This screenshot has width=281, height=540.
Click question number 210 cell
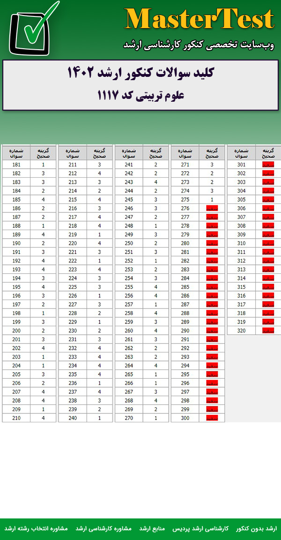click(16, 418)
